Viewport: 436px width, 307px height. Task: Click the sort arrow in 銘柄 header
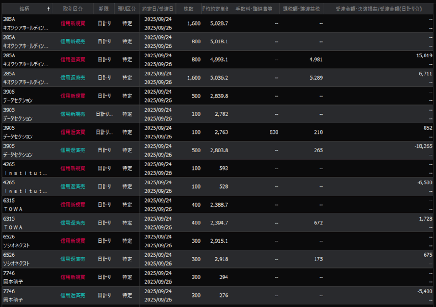(48, 9)
